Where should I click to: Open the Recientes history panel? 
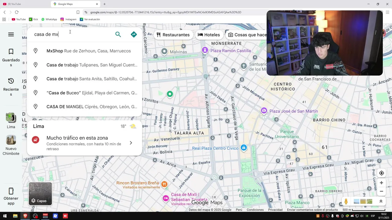(11, 87)
